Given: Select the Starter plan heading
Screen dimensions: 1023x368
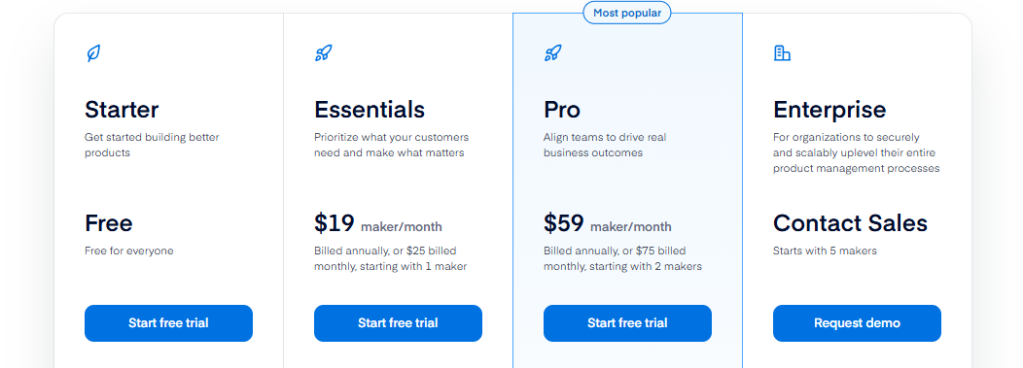Looking at the screenshot, I should [x=122, y=110].
